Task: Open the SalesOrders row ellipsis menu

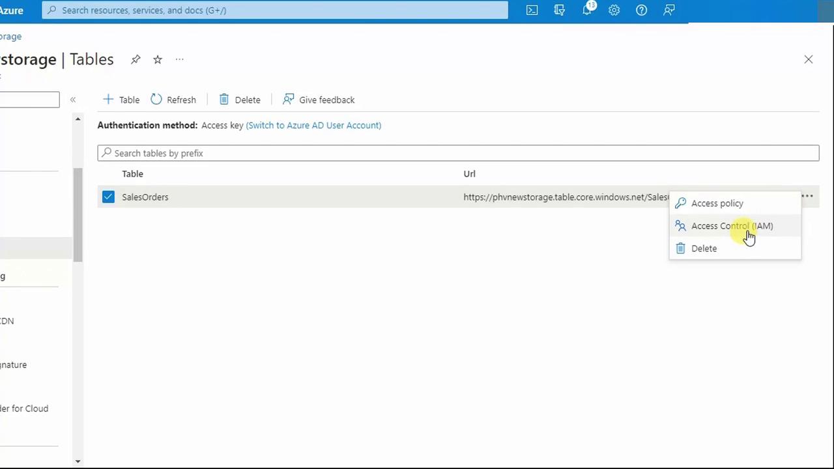Action: [x=807, y=196]
